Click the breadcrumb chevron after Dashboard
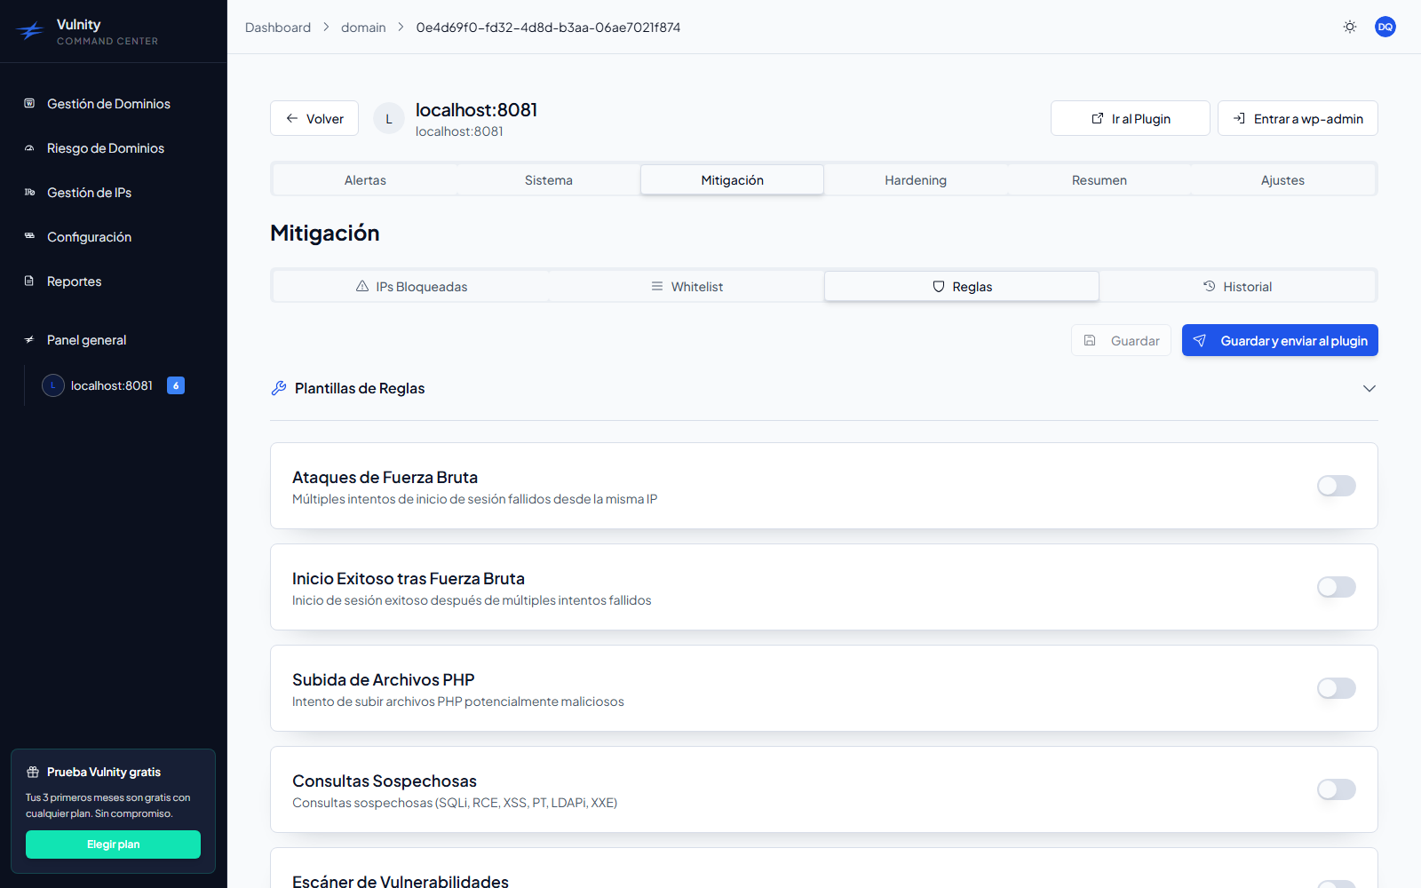1421x888 pixels. pos(326,28)
